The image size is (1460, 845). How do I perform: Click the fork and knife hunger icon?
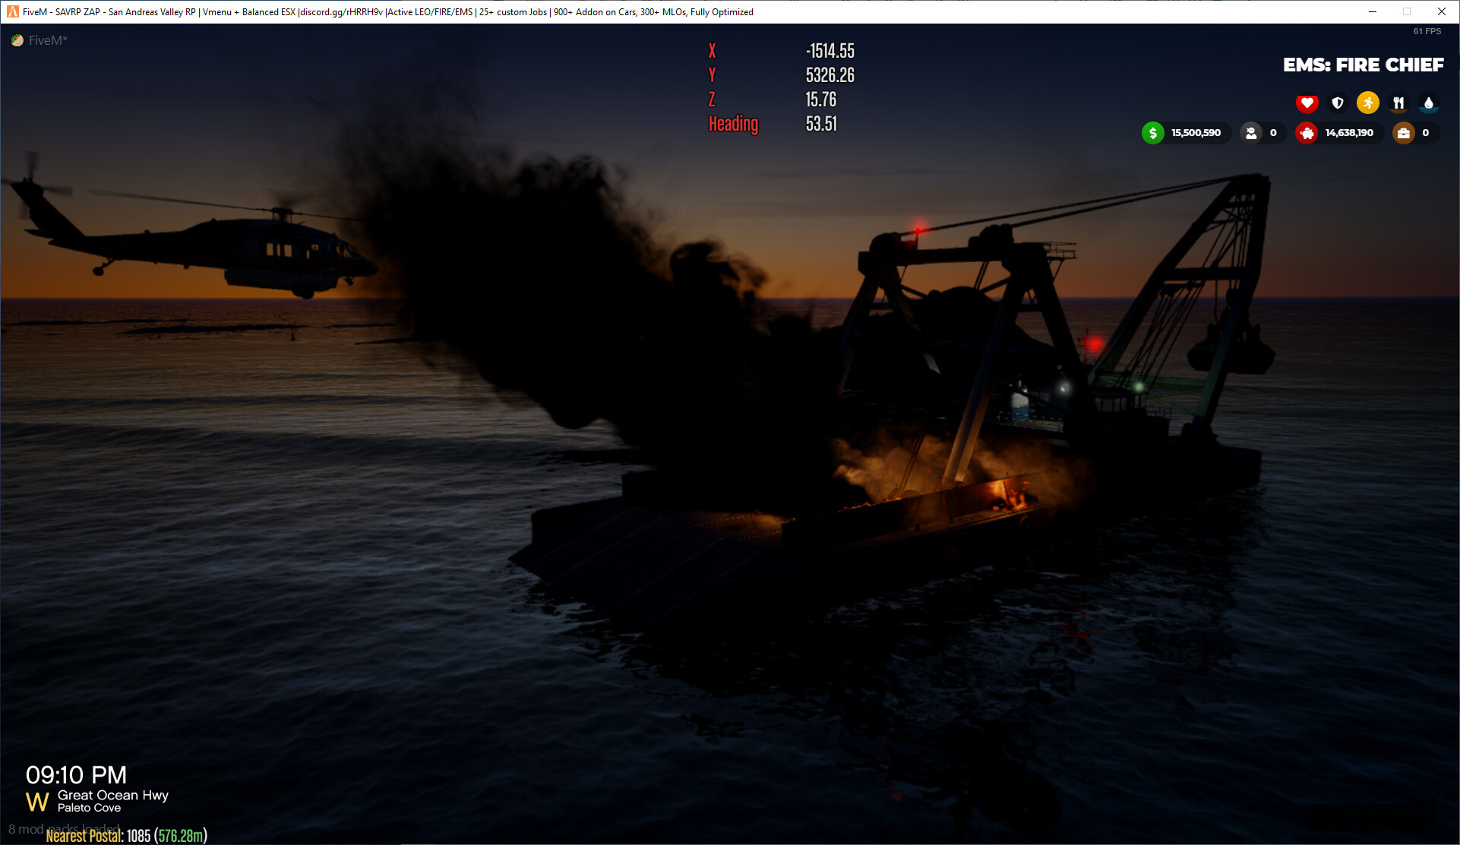[1398, 103]
